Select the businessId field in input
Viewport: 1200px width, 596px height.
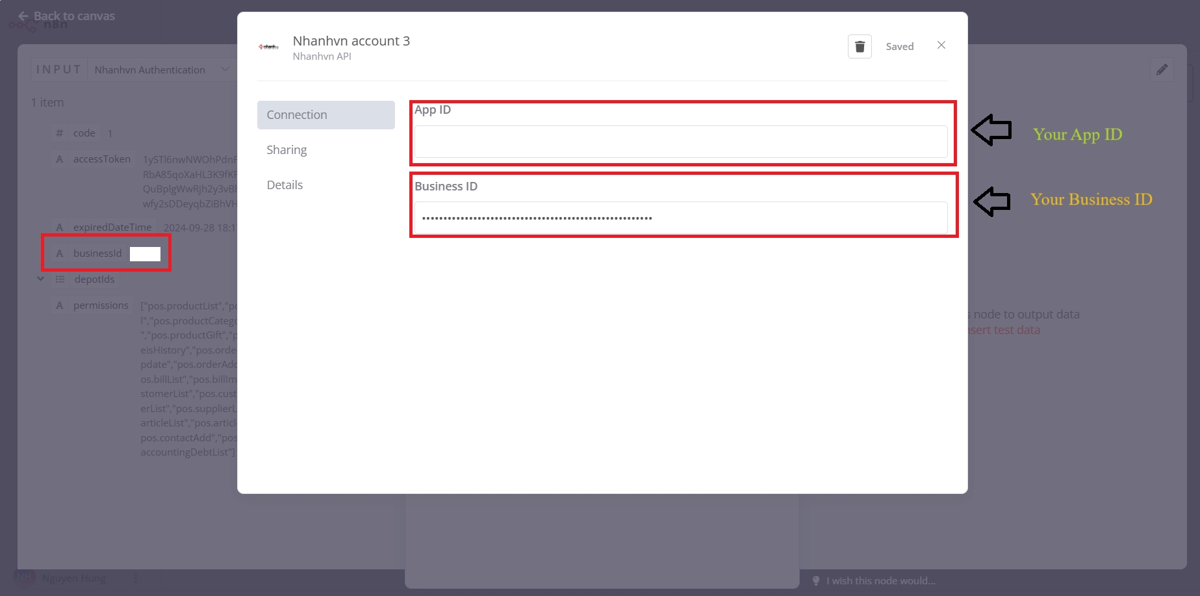click(97, 253)
